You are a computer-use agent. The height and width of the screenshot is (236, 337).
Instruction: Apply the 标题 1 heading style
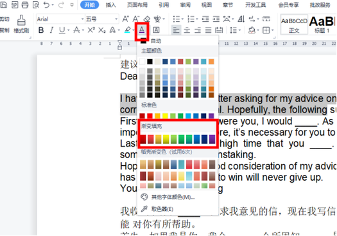pos(322,24)
